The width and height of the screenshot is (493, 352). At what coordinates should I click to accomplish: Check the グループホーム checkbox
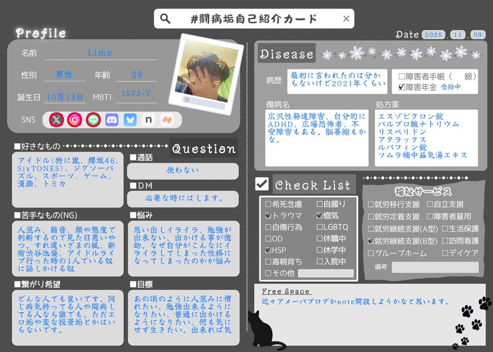pyautogui.click(x=371, y=253)
